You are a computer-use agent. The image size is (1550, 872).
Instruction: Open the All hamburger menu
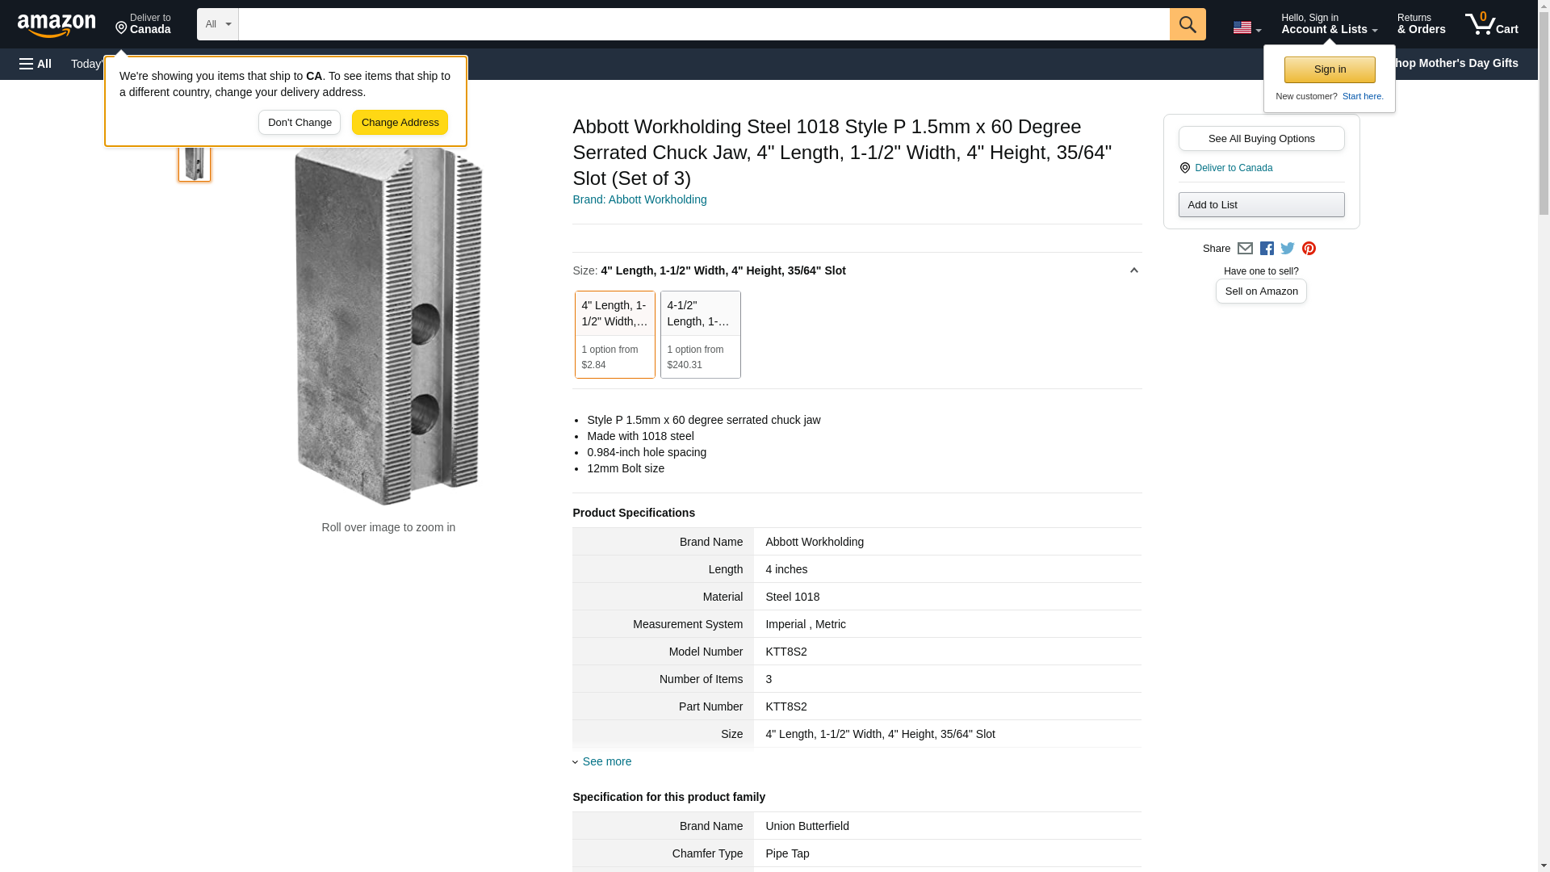36,64
